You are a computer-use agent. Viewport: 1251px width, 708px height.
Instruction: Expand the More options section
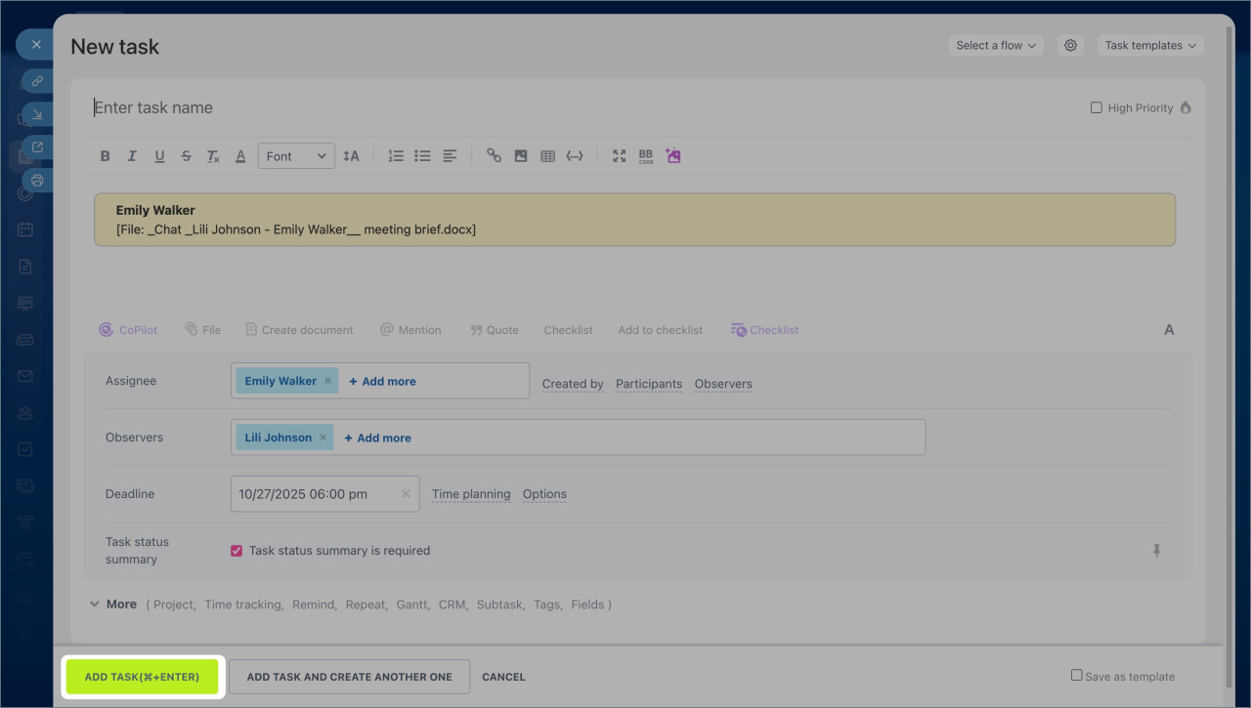pos(113,604)
